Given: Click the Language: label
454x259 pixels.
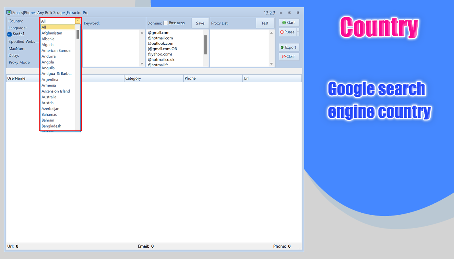Looking at the screenshot, I should (18, 28).
